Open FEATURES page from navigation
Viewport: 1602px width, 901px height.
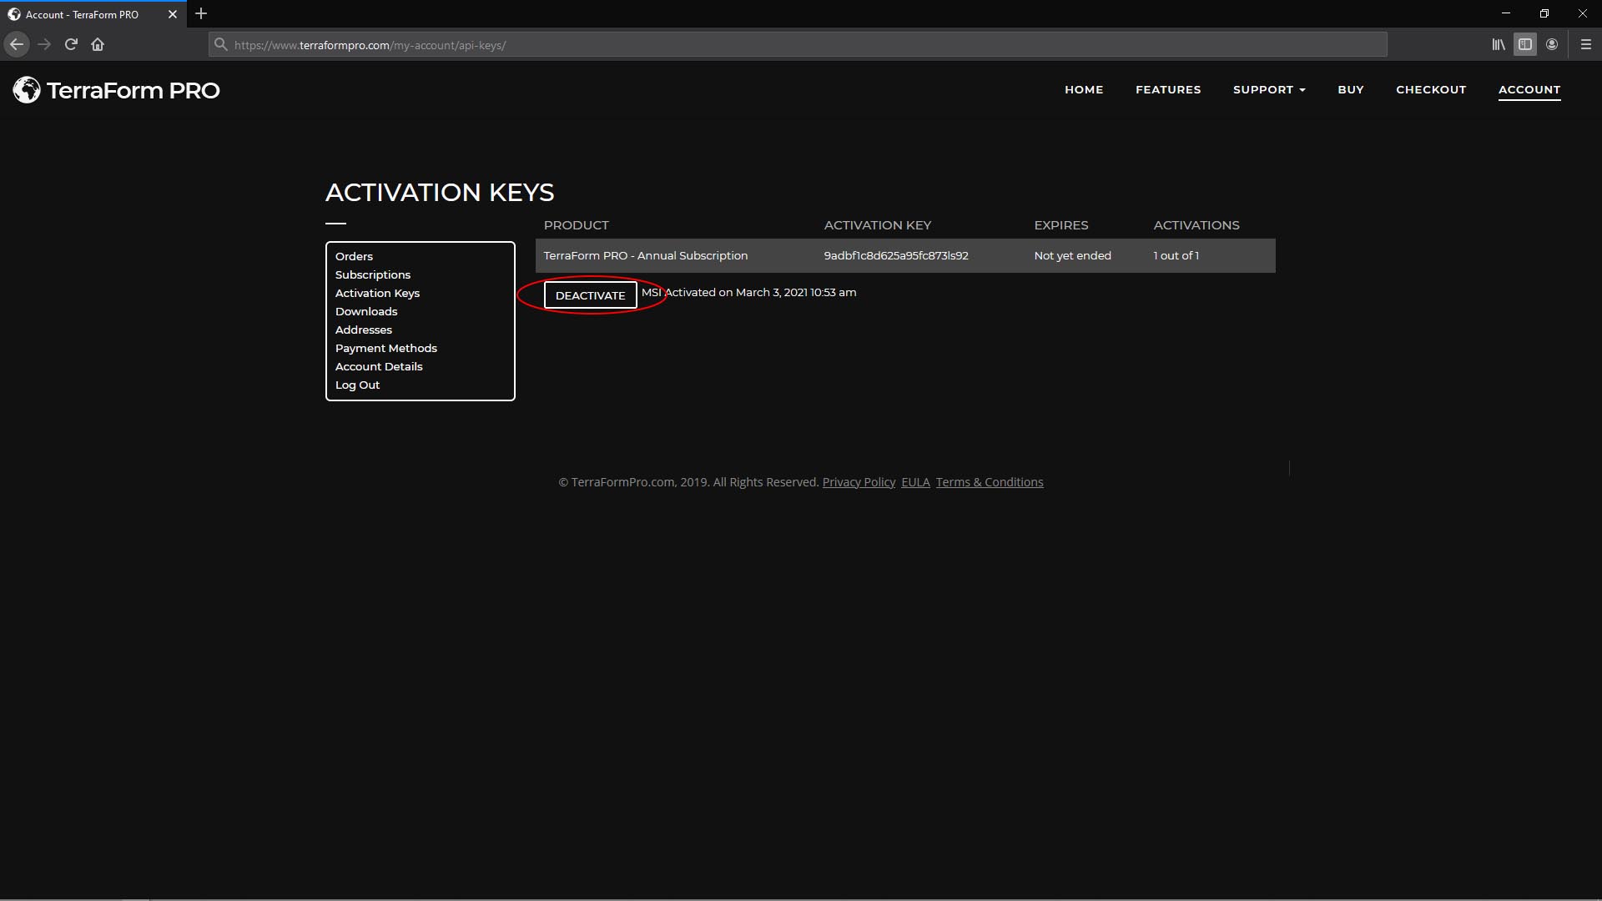[x=1168, y=89]
